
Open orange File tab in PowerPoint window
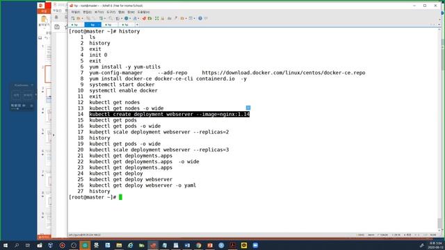click(44, 11)
